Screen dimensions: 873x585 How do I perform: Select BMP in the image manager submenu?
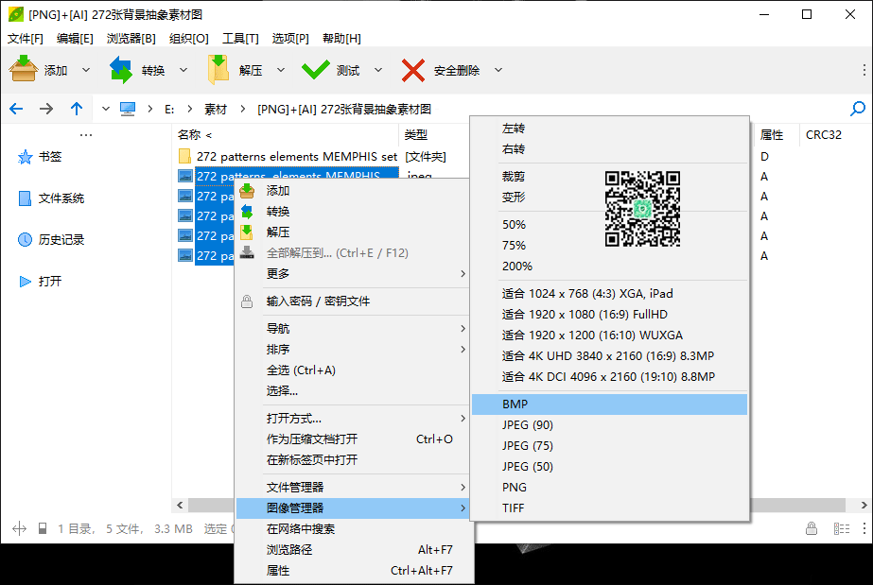click(x=567, y=404)
